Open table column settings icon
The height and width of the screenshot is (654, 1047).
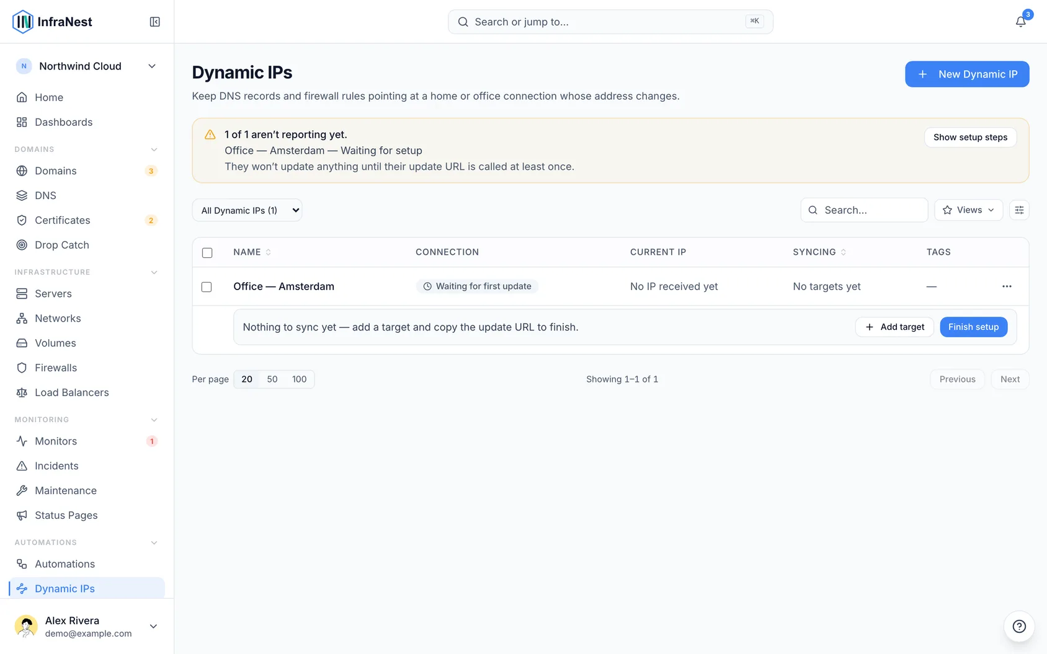(1019, 210)
